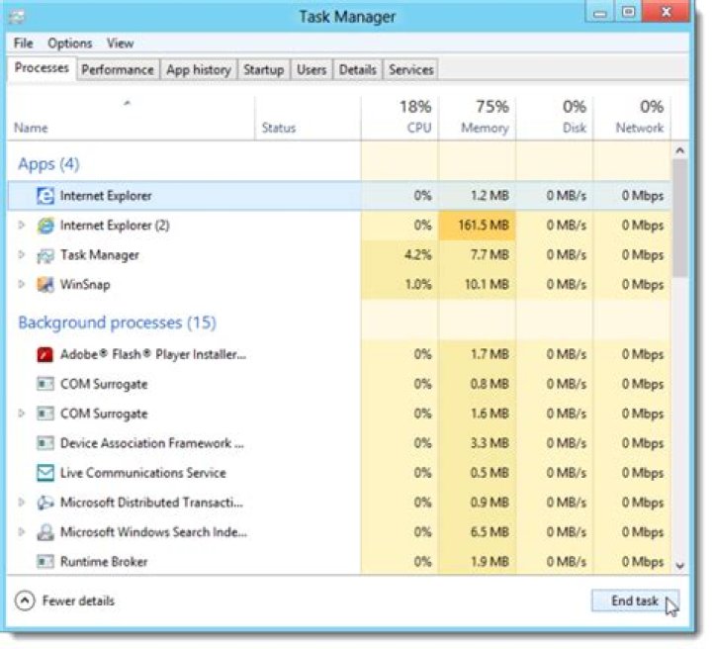This screenshot has width=712, height=649.
Task: Click the scrollbar down arrow
Action: point(679,566)
